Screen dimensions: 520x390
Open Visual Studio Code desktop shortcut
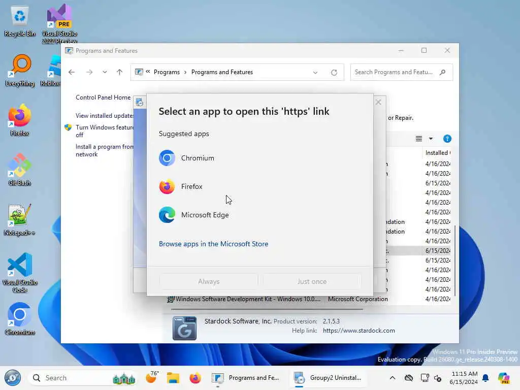[x=20, y=273]
